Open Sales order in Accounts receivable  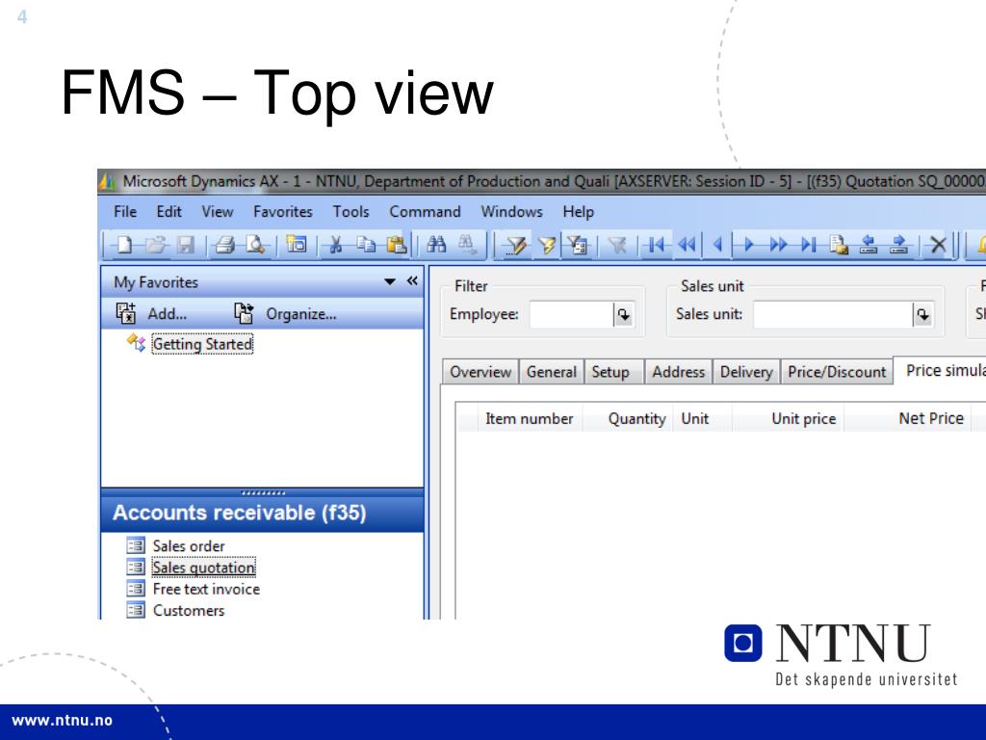coord(189,546)
